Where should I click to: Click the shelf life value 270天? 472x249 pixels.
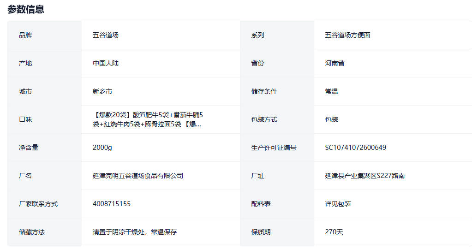coord(334,232)
